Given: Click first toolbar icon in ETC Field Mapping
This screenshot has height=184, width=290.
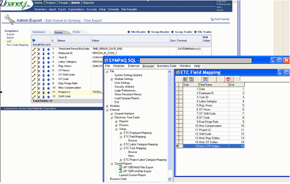Looking at the screenshot, I should click(x=184, y=79).
